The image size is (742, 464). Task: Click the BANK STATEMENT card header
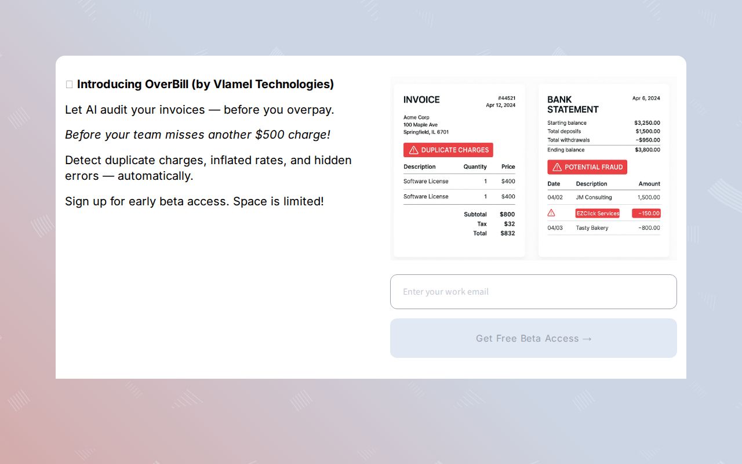point(572,104)
